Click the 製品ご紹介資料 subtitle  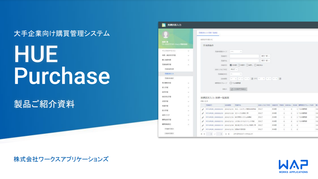pyautogui.click(x=44, y=104)
